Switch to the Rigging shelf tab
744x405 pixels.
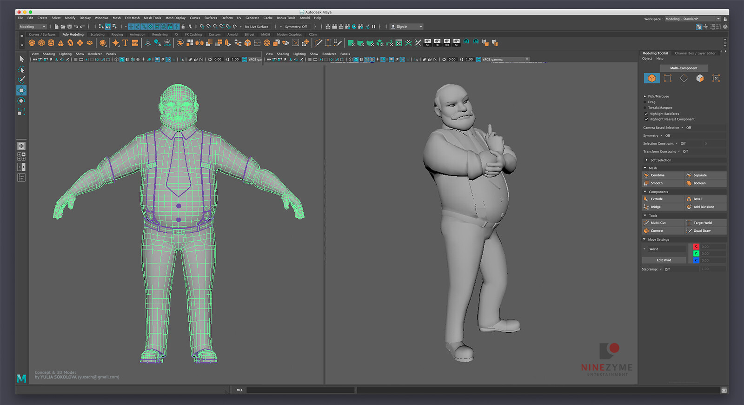click(x=117, y=34)
